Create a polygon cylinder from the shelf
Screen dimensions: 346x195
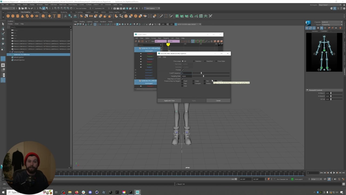(x=18, y=16)
